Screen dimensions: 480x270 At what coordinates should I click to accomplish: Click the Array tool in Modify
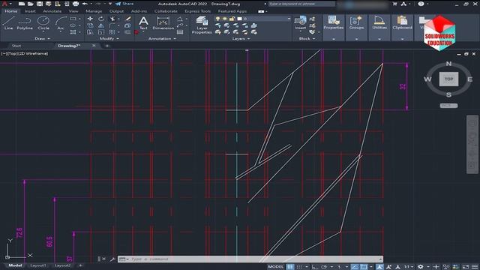coord(112,32)
